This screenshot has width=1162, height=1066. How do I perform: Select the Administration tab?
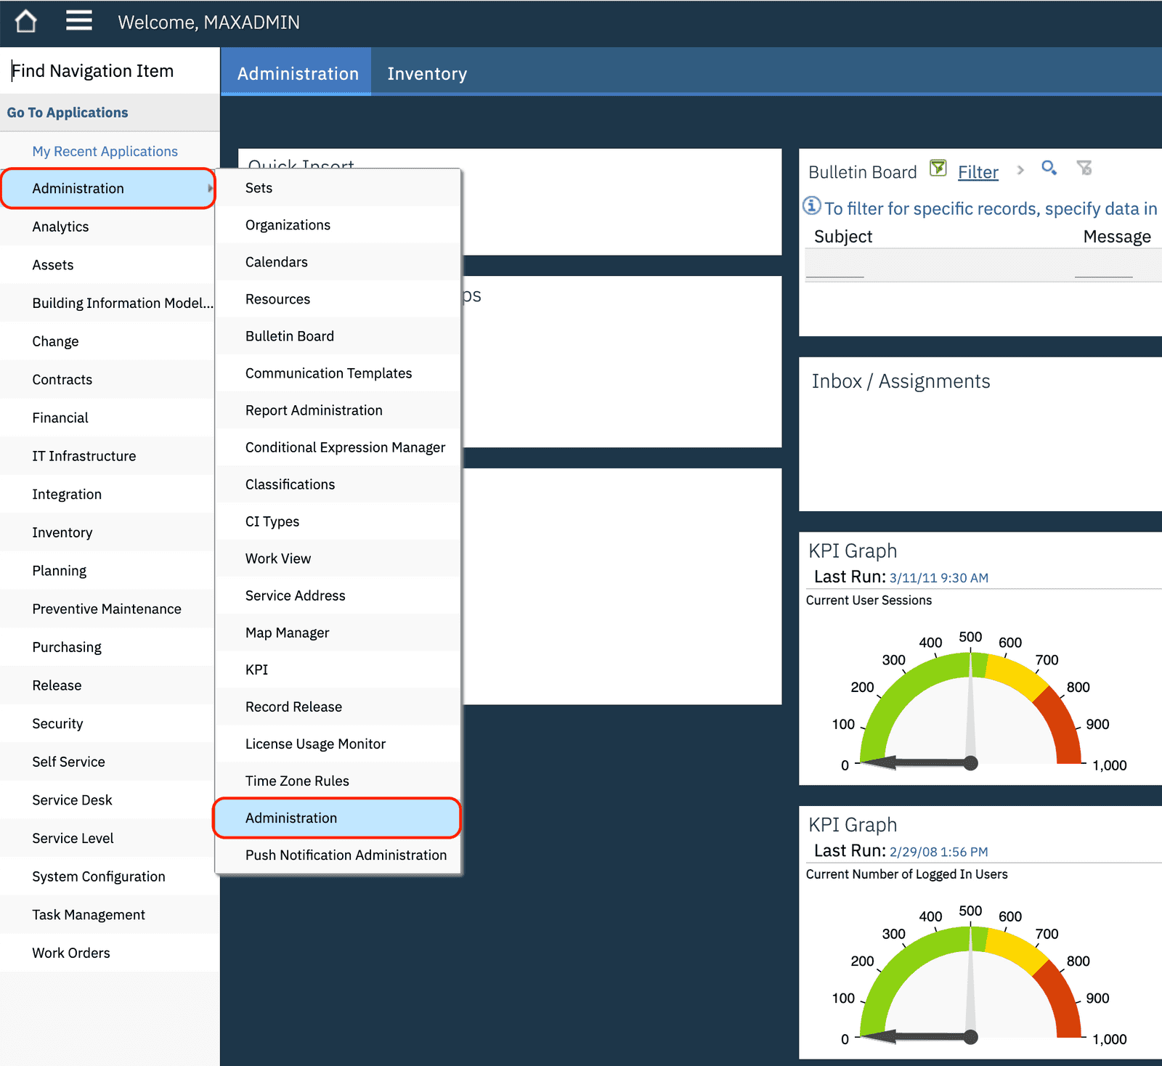pyautogui.click(x=296, y=73)
